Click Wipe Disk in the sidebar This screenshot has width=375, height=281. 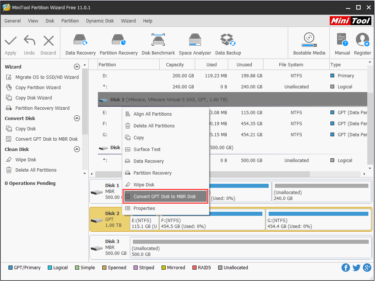click(x=21, y=159)
